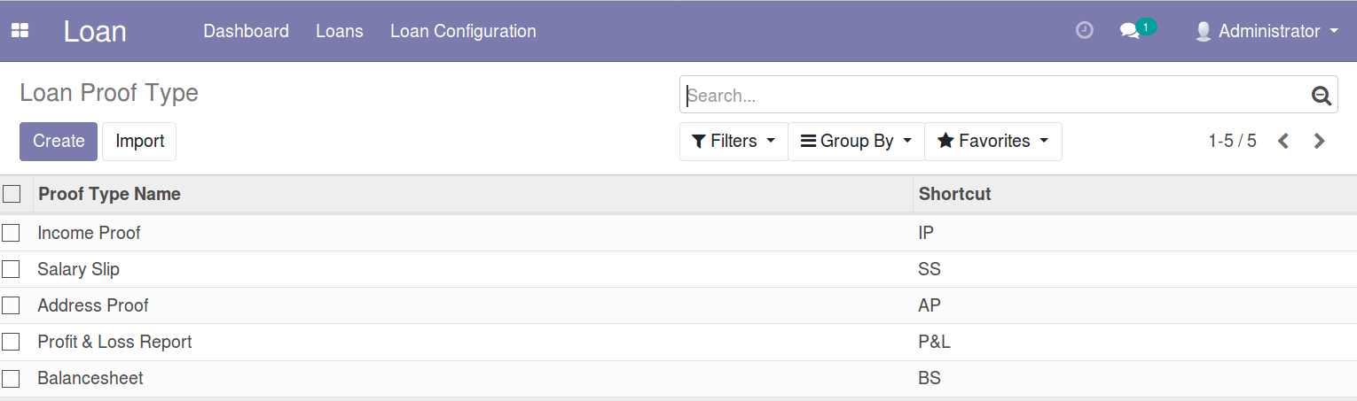
Task: Open the Group By dropdown
Action: [x=856, y=142]
